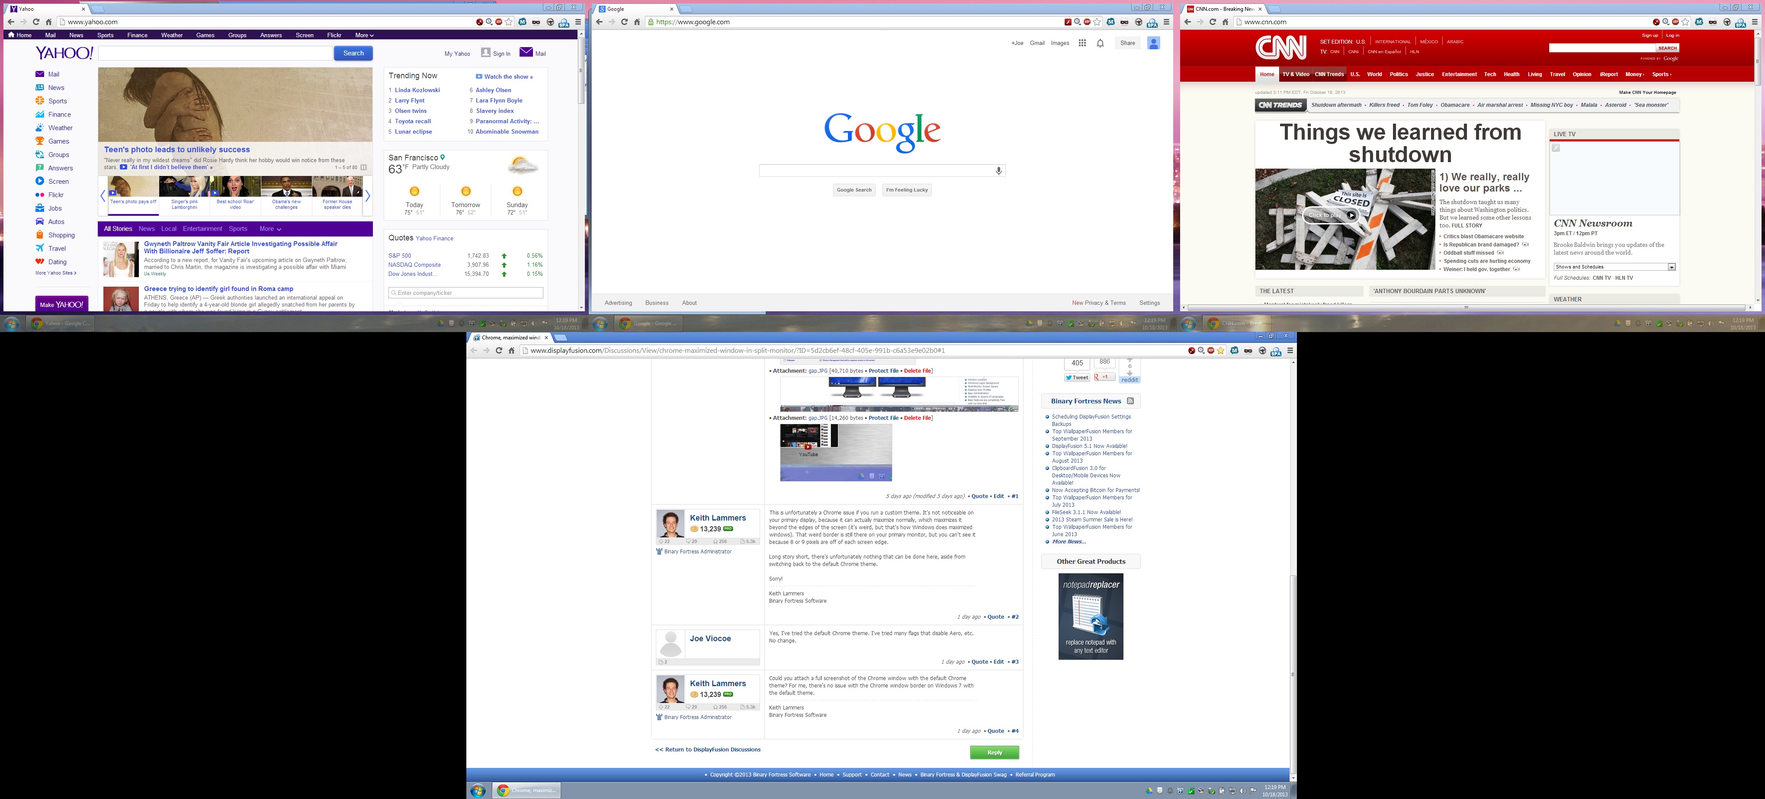Click AdBlock Plus icon in the CNN window
This screenshot has height=799, width=1765.
[x=1675, y=22]
